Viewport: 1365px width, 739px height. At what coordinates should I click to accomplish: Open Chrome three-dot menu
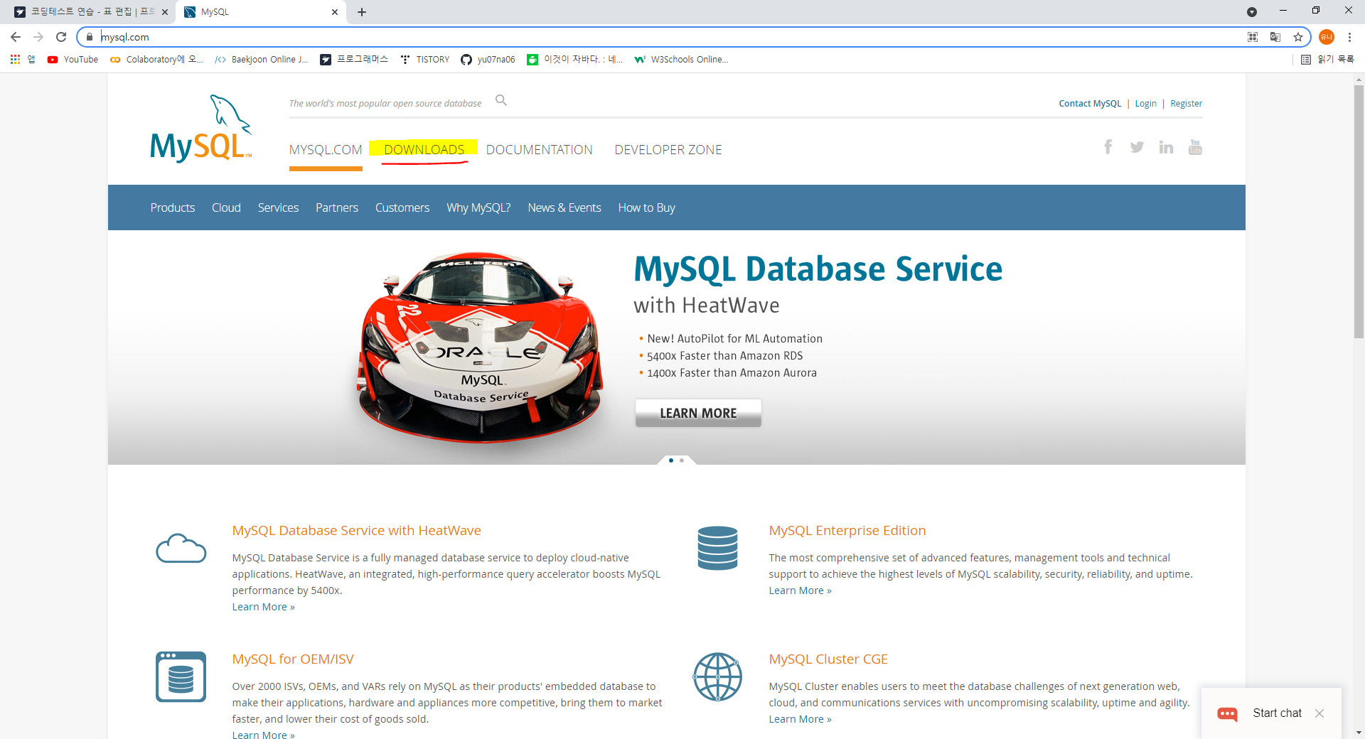[x=1349, y=37]
